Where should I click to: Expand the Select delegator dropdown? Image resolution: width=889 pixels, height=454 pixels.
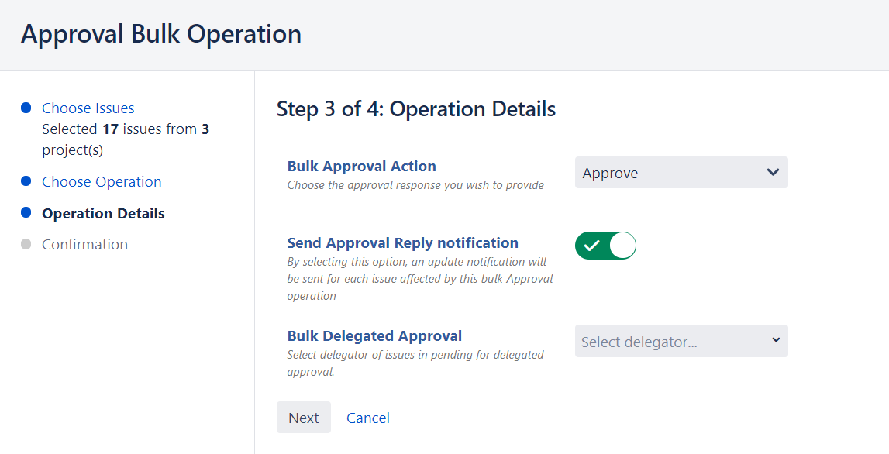(681, 341)
